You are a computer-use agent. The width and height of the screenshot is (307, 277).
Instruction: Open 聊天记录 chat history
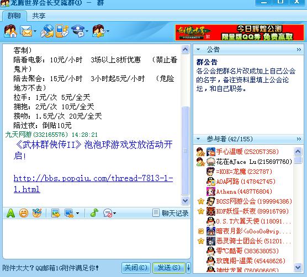coord(171,213)
